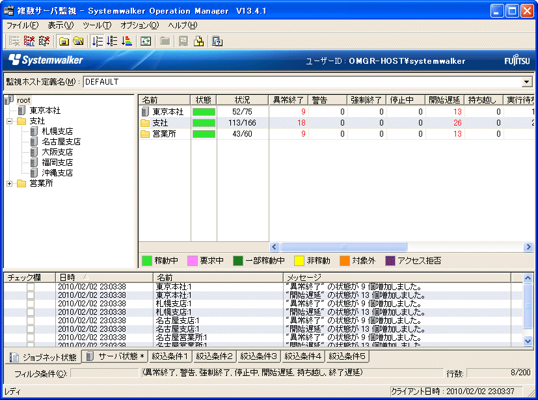Collapse the 支社 tree node
The width and height of the screenshot is (538, 400).
tap(9, 121)
